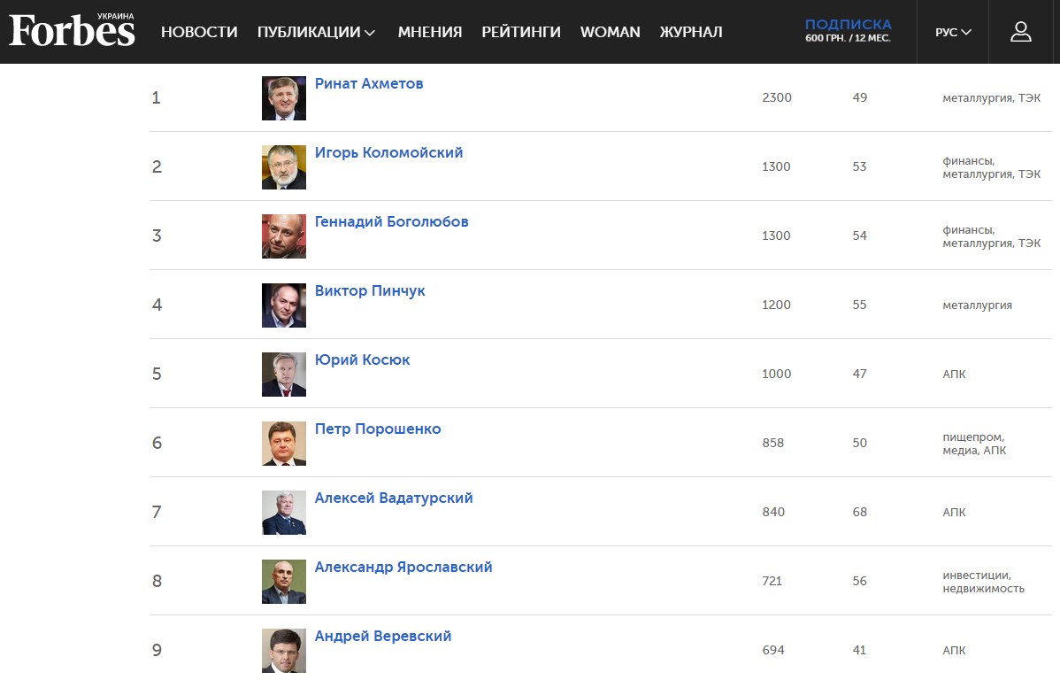Open Петр Порошенко profile link
1060x680 pixels.
(x=378, y=429)
